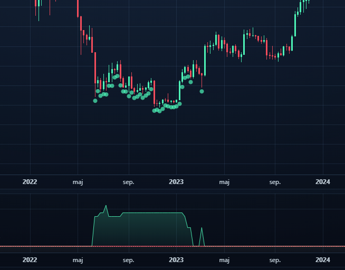345x270 pixels.
Task: Click the sep. label preceding 2024 on price chart axis
Action: (x=275, y=182)
